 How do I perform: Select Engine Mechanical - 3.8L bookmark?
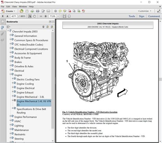(x=30, y=97)
